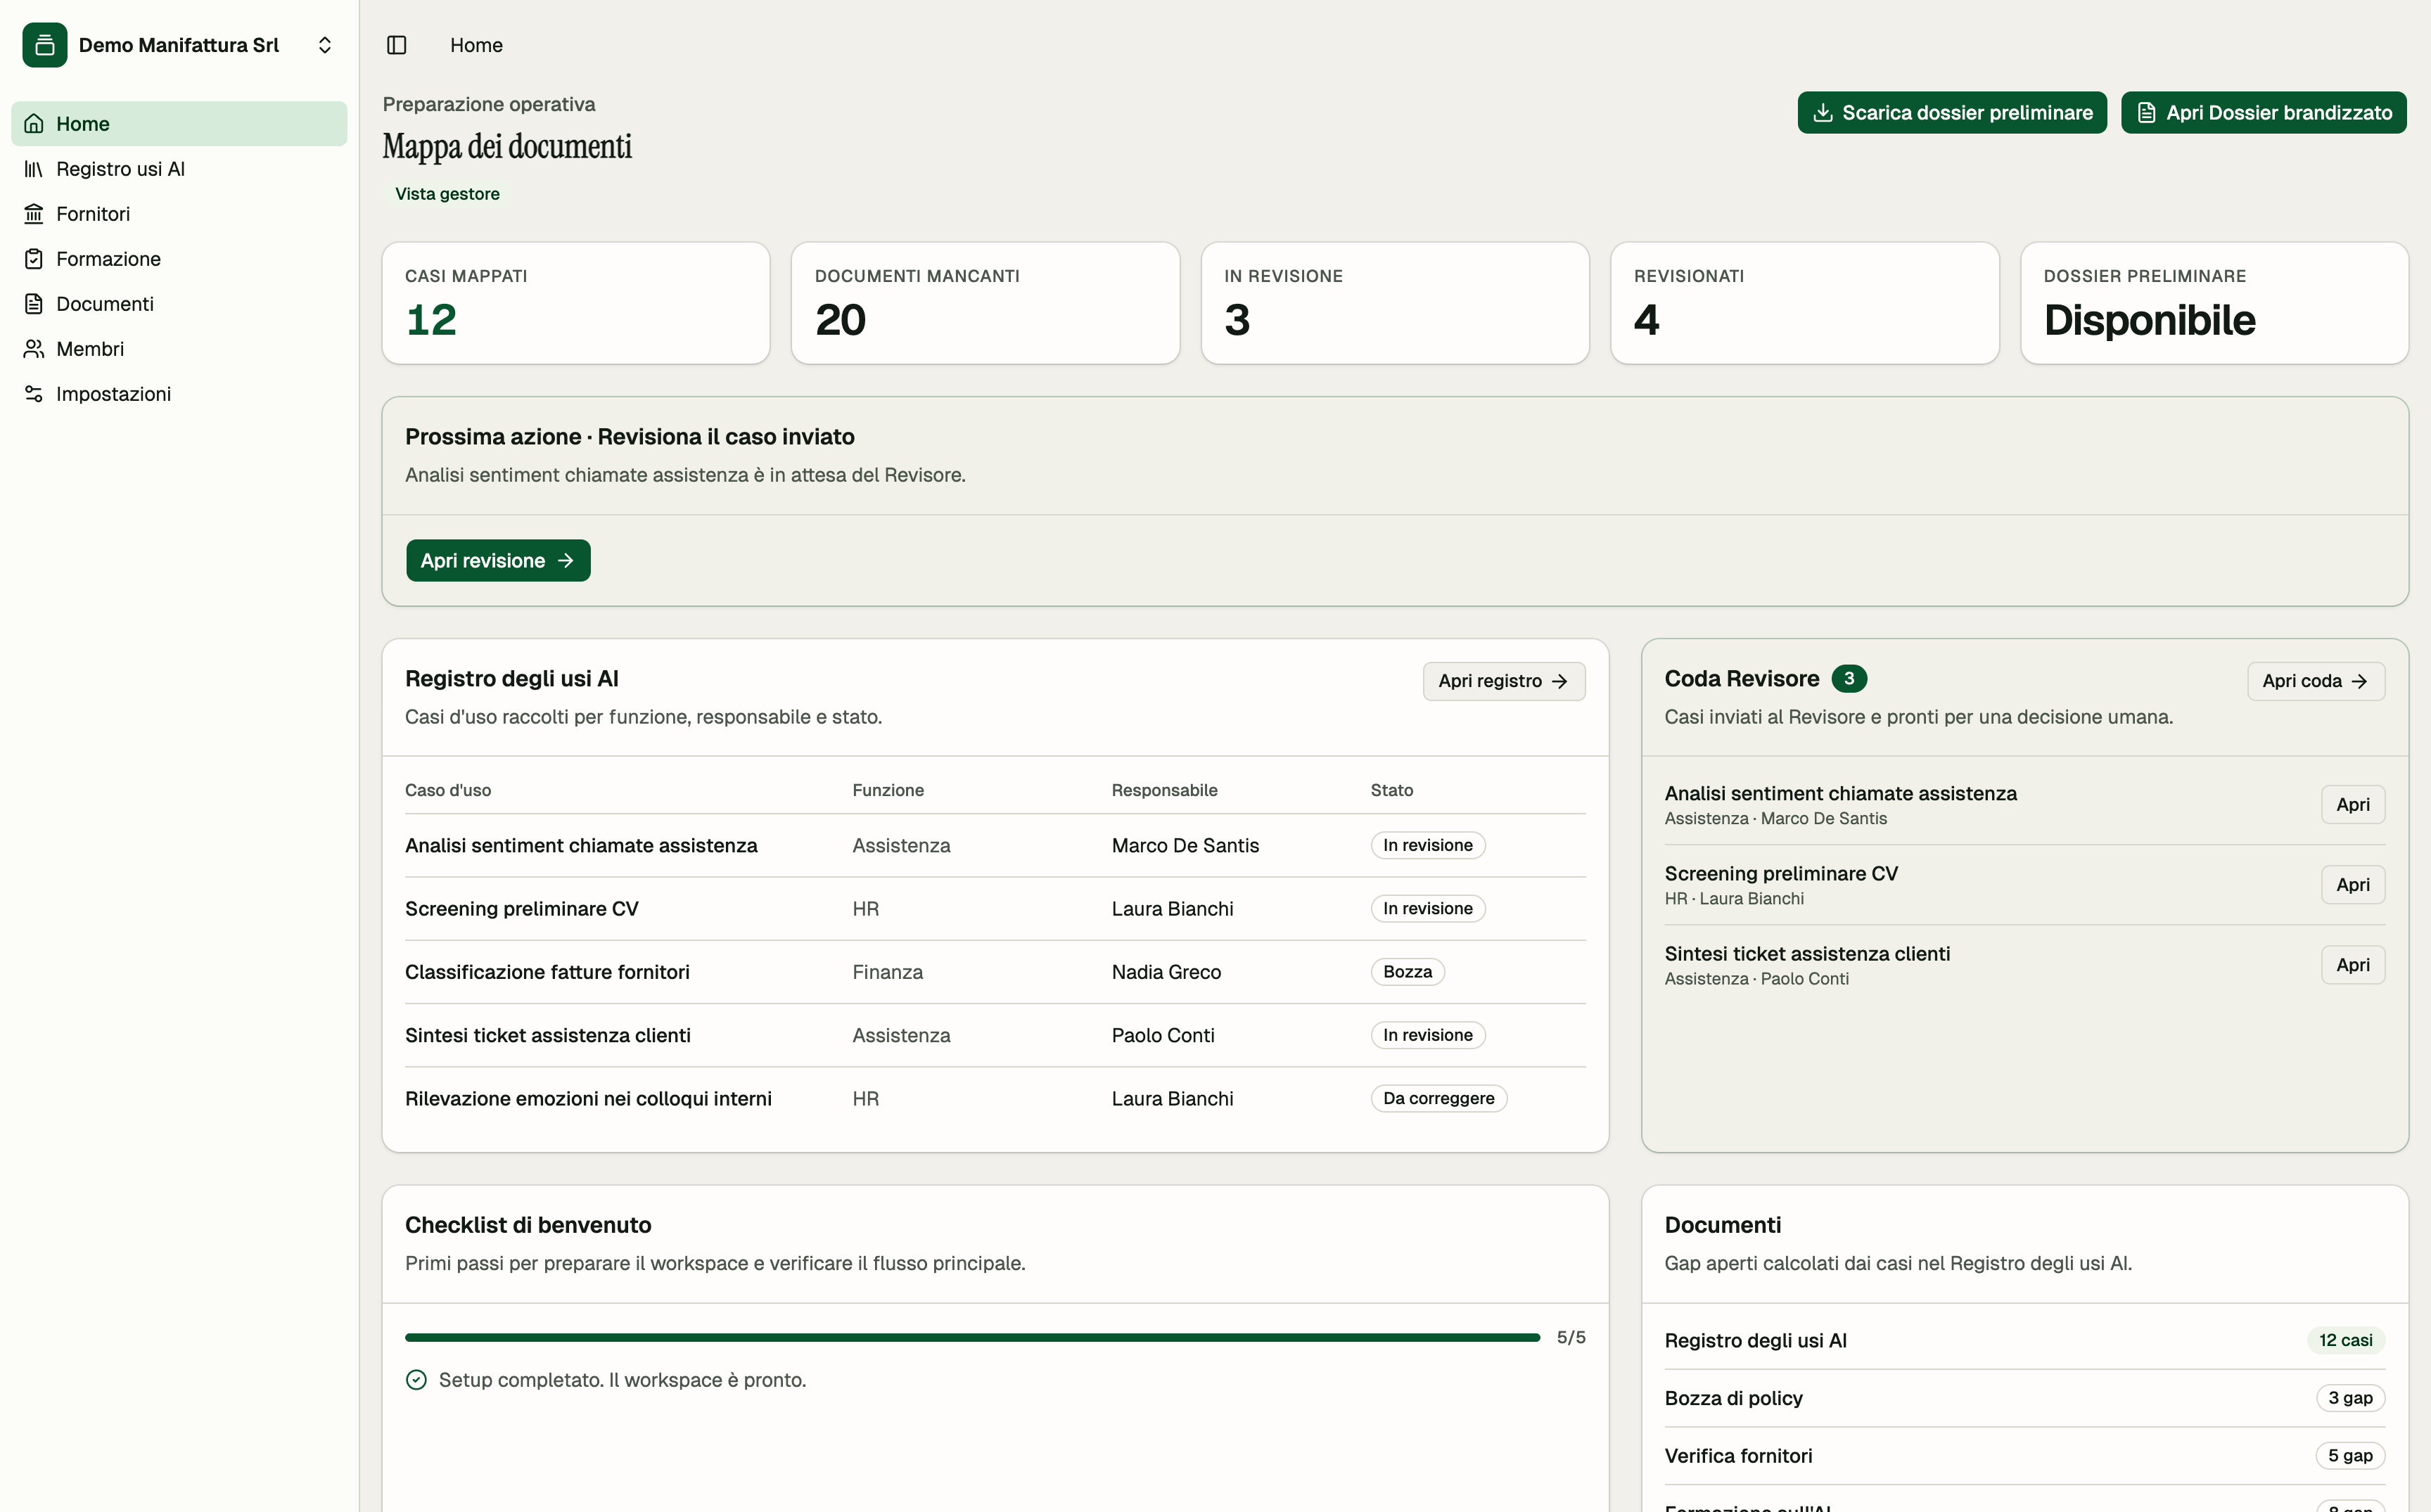The image size is (2431, 1512).
Task: Click the Documenti file icon
Action: tap(34, 304)
